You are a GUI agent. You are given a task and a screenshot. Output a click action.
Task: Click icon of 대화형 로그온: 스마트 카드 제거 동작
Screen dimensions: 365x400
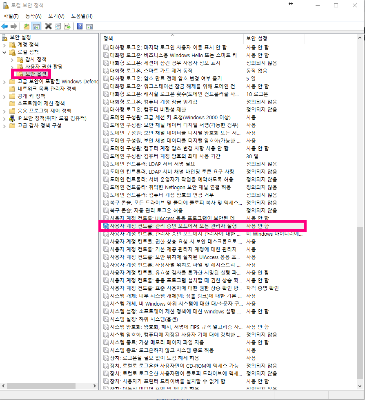tap(106, 71)
